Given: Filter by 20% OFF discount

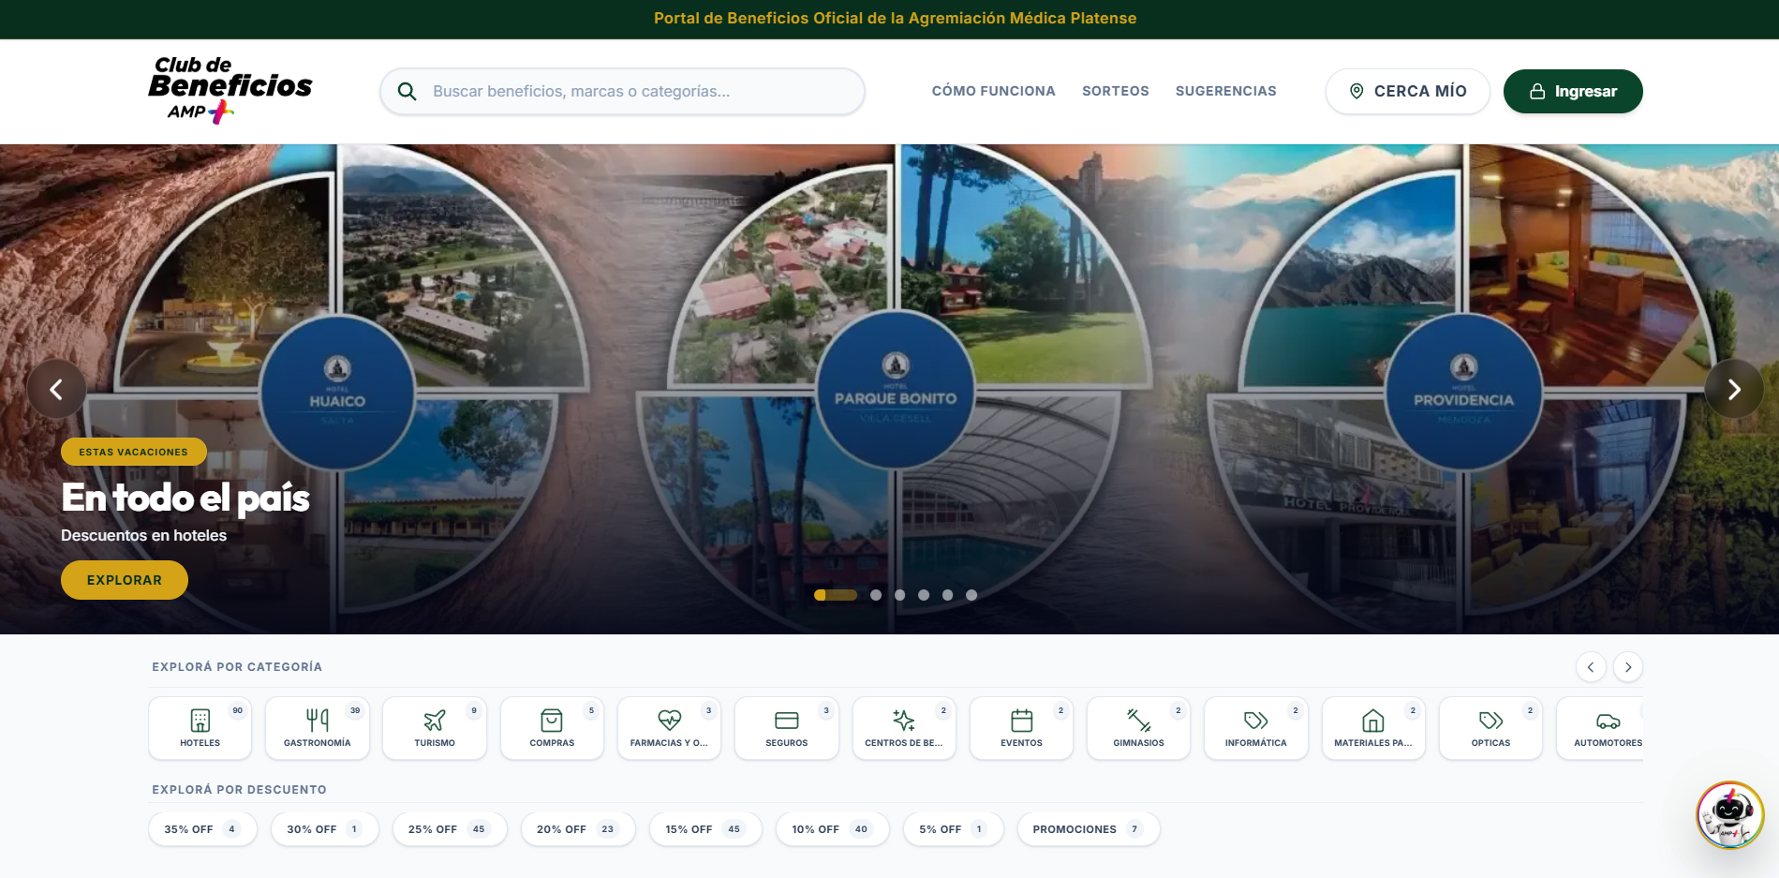Looking at the screenshot, I should point(578,829).
